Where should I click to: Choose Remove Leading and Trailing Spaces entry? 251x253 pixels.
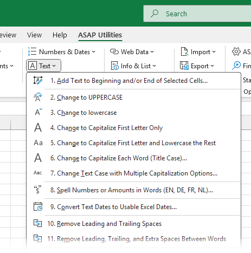tap(134, 224)
